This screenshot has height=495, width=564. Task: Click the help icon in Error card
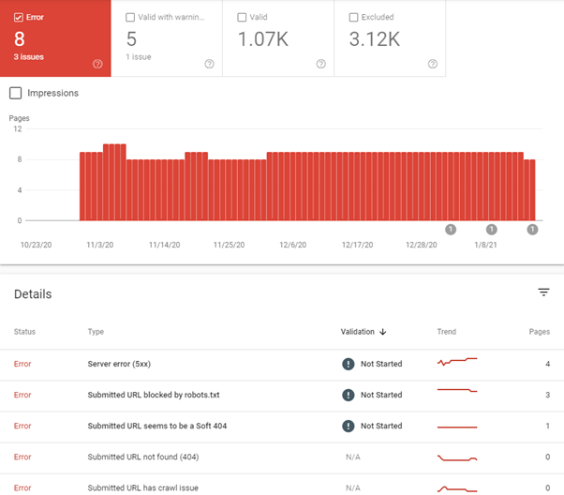(97, 64)
